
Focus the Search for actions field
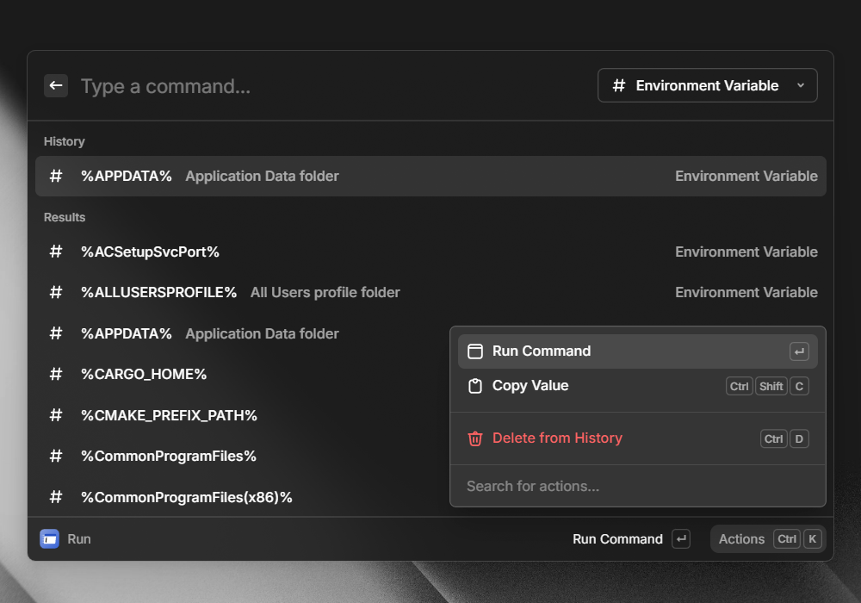point(637,487)
